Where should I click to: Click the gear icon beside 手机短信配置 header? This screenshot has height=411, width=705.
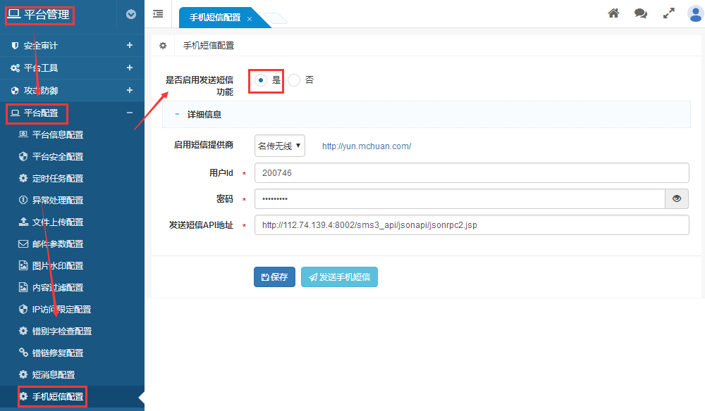163,46
